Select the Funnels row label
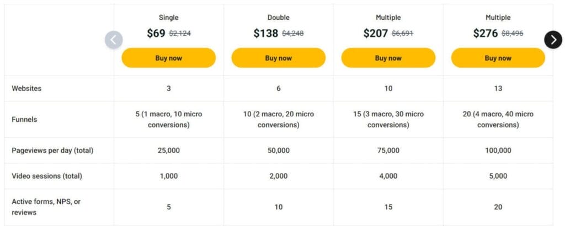Image resolution: width=565 pixels, height=226 pixels. [x=24, y=120]
